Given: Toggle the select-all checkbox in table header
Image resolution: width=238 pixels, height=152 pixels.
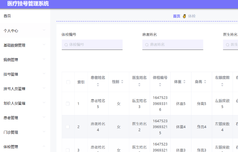Looking at the screenshot, I should point(68,82).
